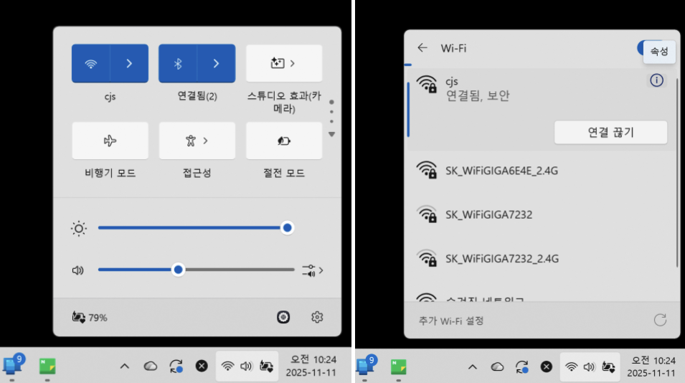This screenshot has height=383, width=685.
Task: Click the battery 79% indicator
Action: click(90, 317)
